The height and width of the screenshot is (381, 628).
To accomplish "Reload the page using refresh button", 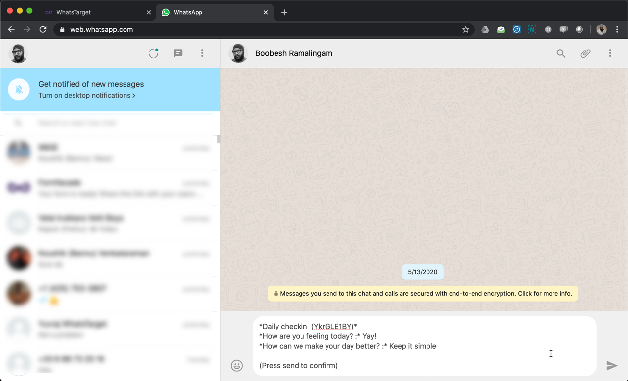I will click(x=43, y=30).
